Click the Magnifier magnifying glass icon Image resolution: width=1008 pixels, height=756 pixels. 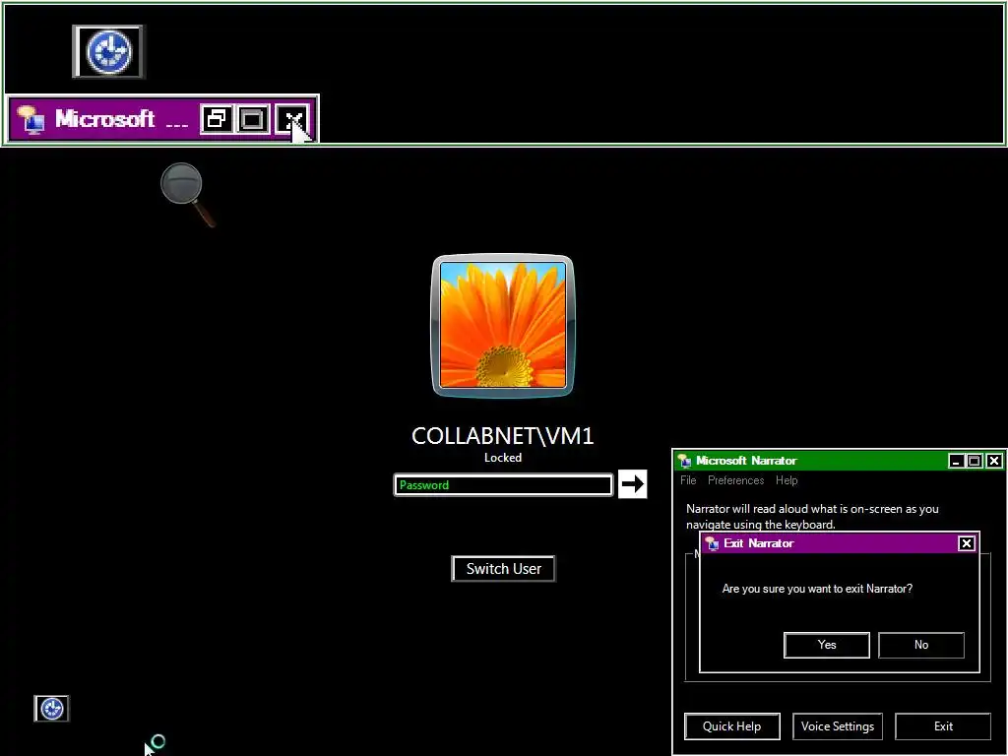(186, 194)
